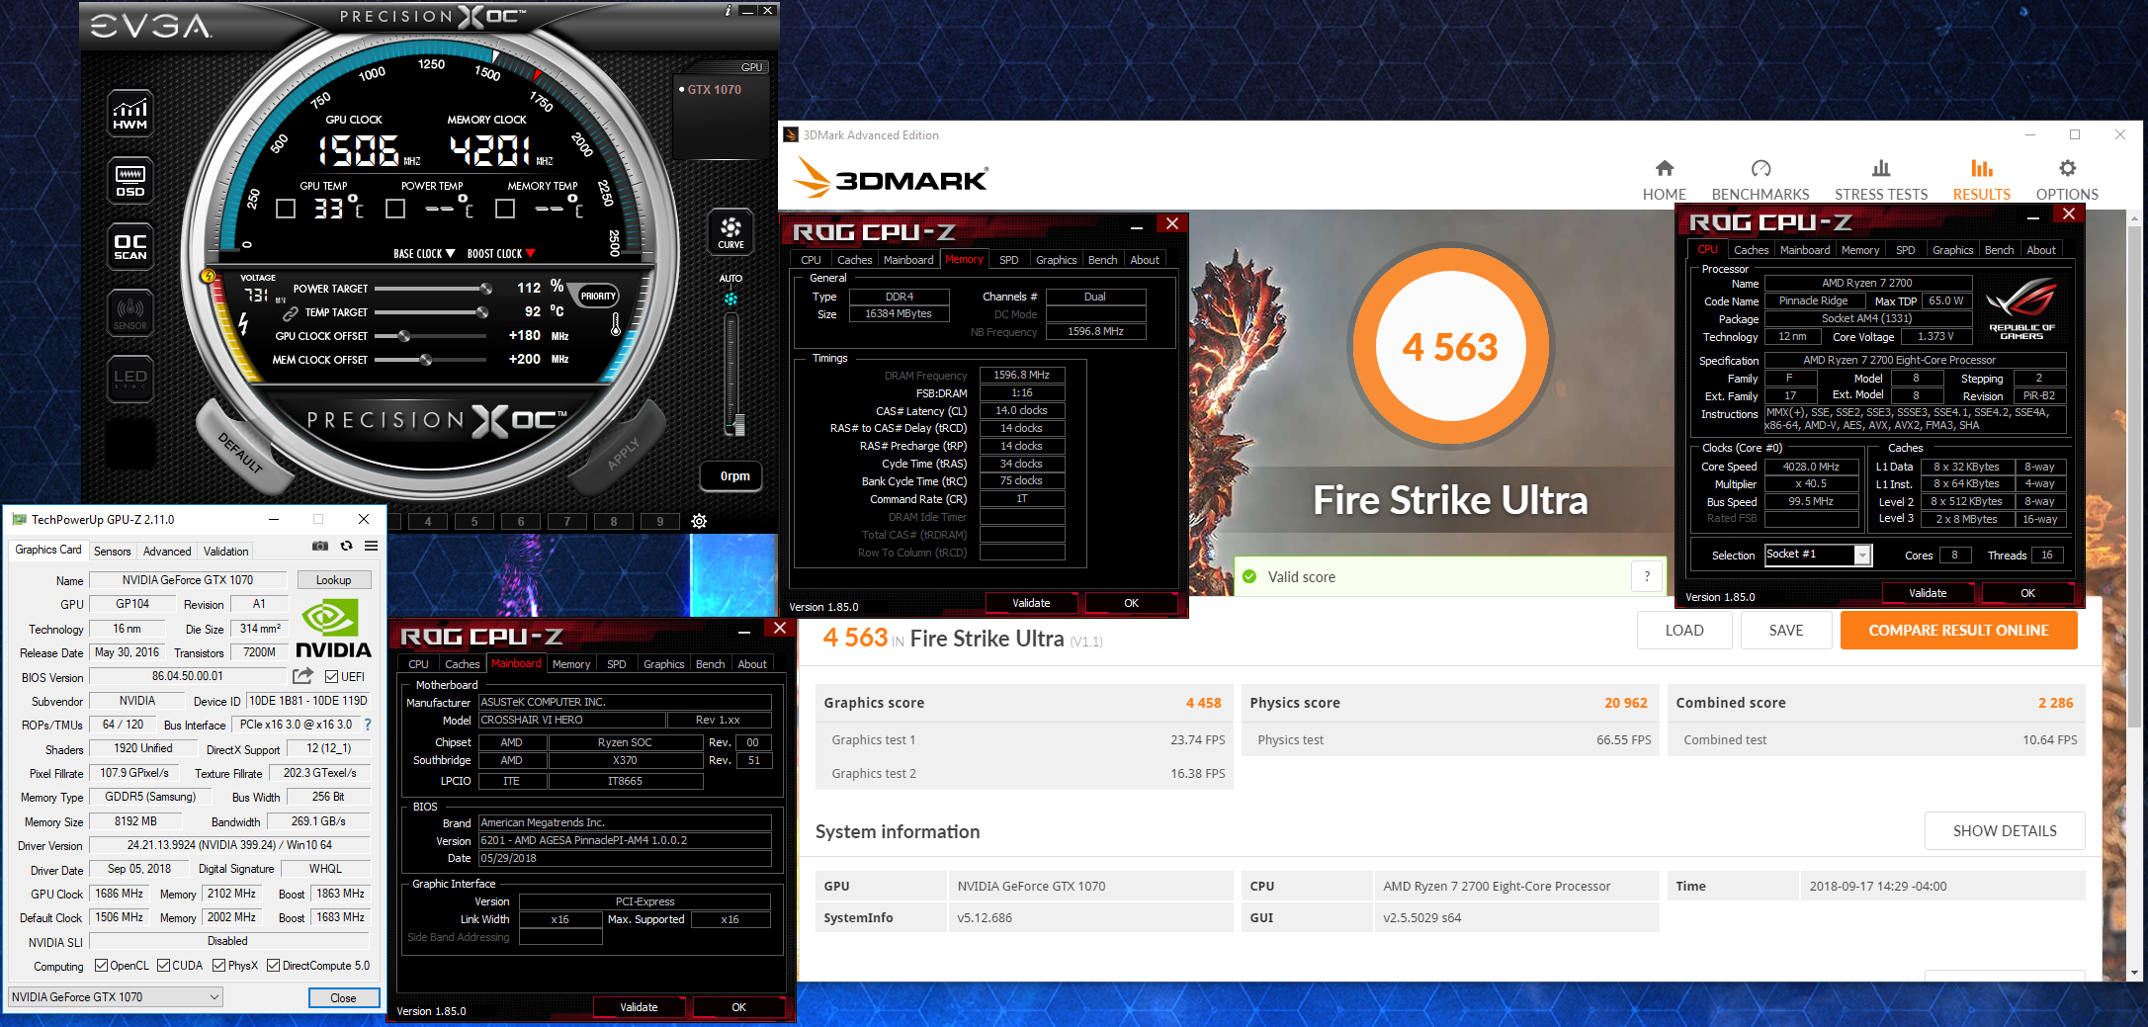Viewport: 2148px width, 1027px height.
Task: Click the info icon in Precision XOC title bar
Action: [729, 10]
